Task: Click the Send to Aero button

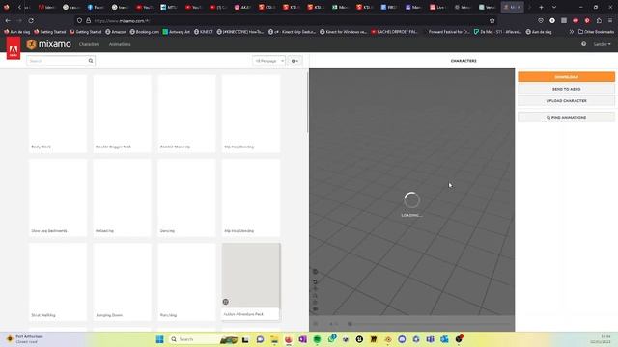Action: click(x=566, y=89)
